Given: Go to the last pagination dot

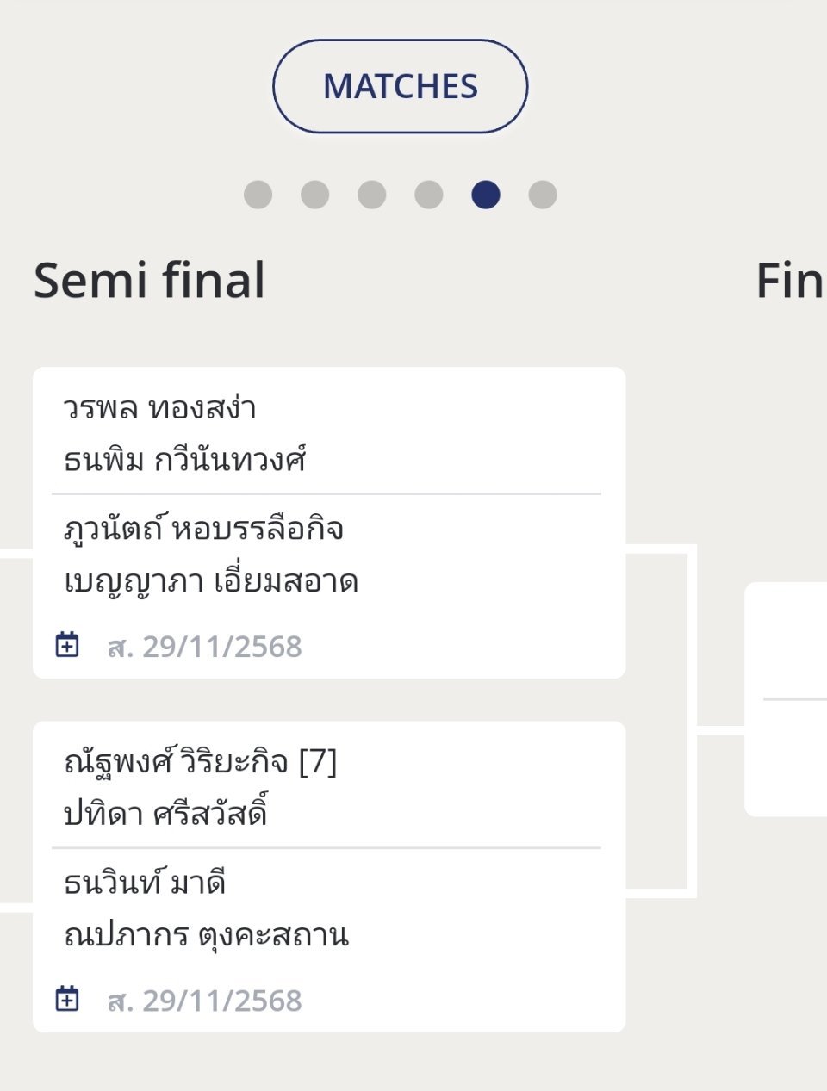Looking at the screenshot, I should 543,195.
